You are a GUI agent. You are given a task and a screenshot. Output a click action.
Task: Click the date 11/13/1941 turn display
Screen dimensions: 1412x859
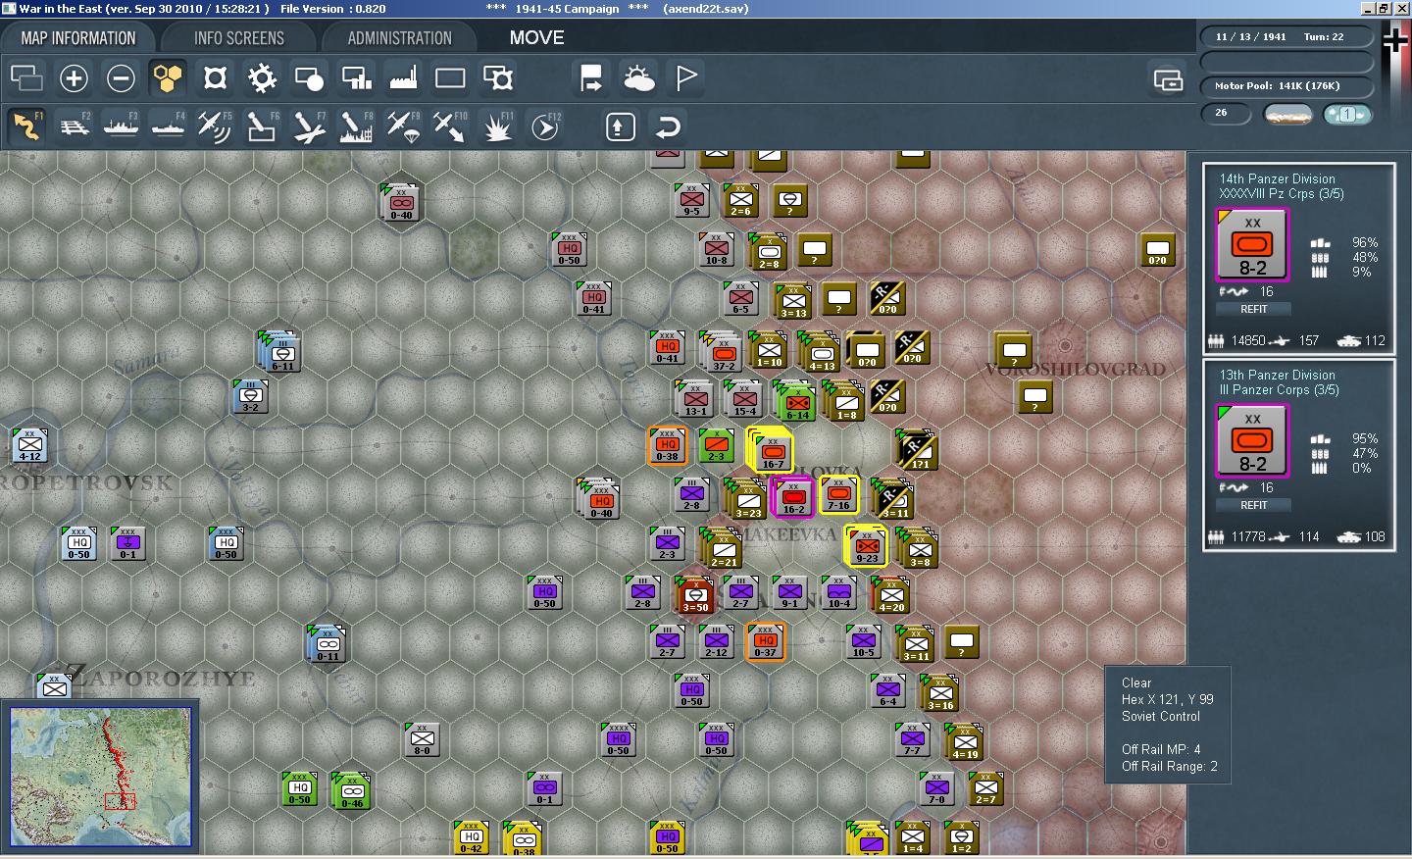(1286, 37)
